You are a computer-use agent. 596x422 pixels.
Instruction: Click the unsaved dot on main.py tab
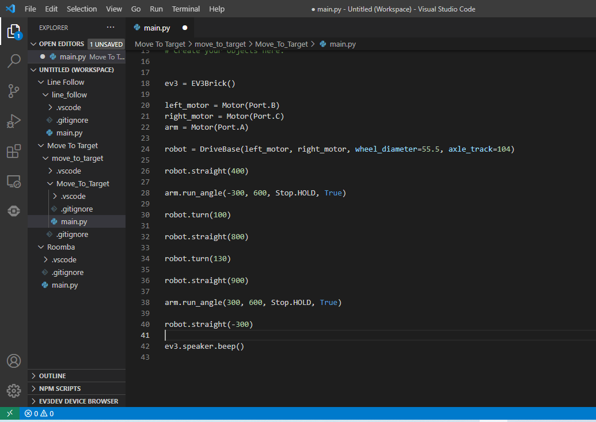[185, 28]
